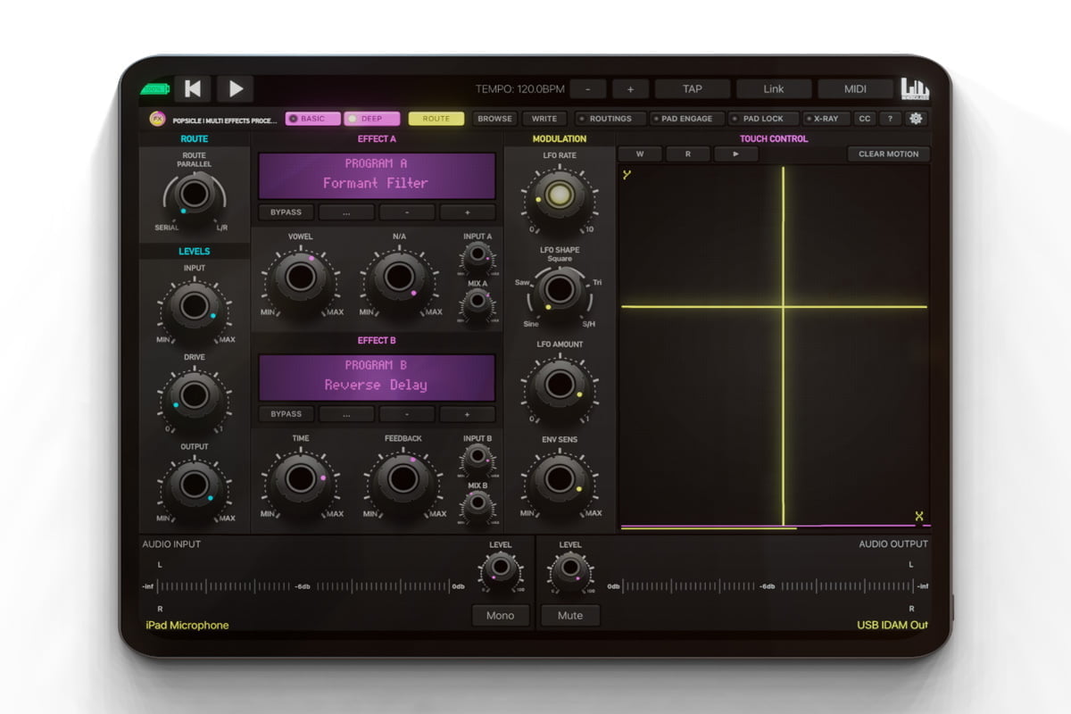Click the Clear Motion button
Image resolution: width=1071 pixels, height=714 pixels.
889,154
